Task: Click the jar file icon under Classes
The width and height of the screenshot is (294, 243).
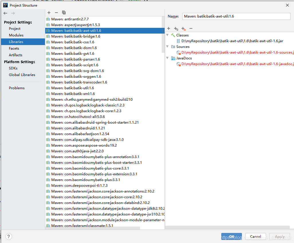Action: (x=178, y=41)
